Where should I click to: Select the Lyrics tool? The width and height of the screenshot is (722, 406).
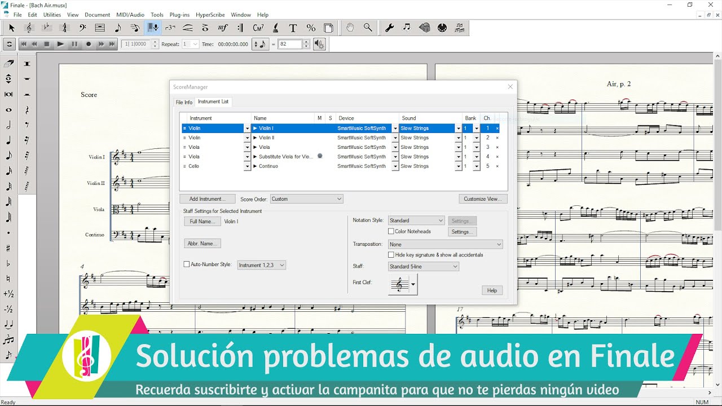click(x=276, y=28)
